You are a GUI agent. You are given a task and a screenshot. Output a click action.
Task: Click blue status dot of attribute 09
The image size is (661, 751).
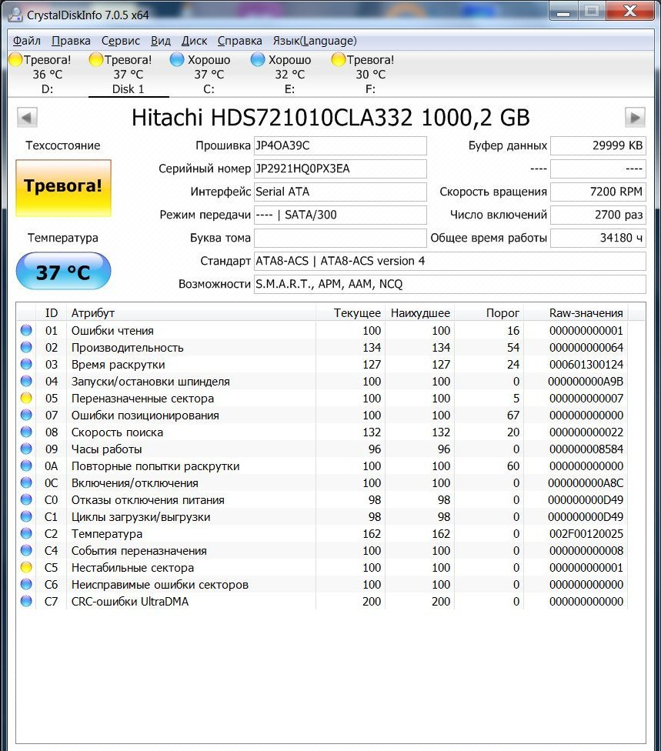(x=26, y=449)
